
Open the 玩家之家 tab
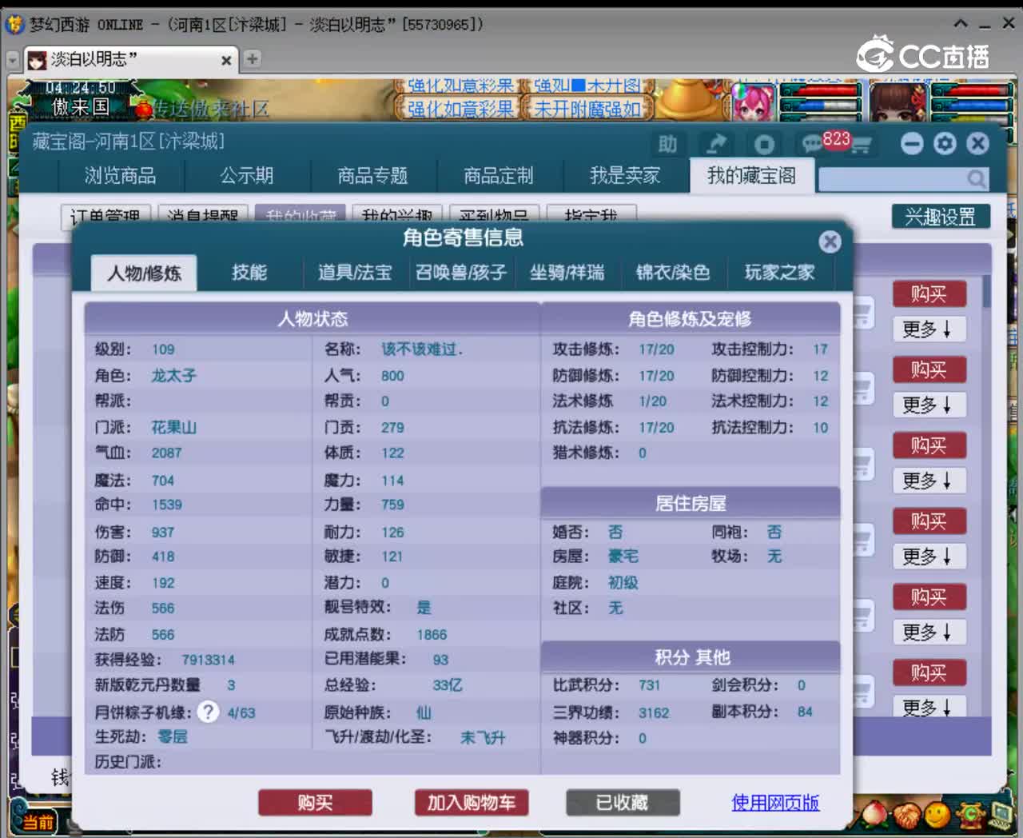coord(779,272)
